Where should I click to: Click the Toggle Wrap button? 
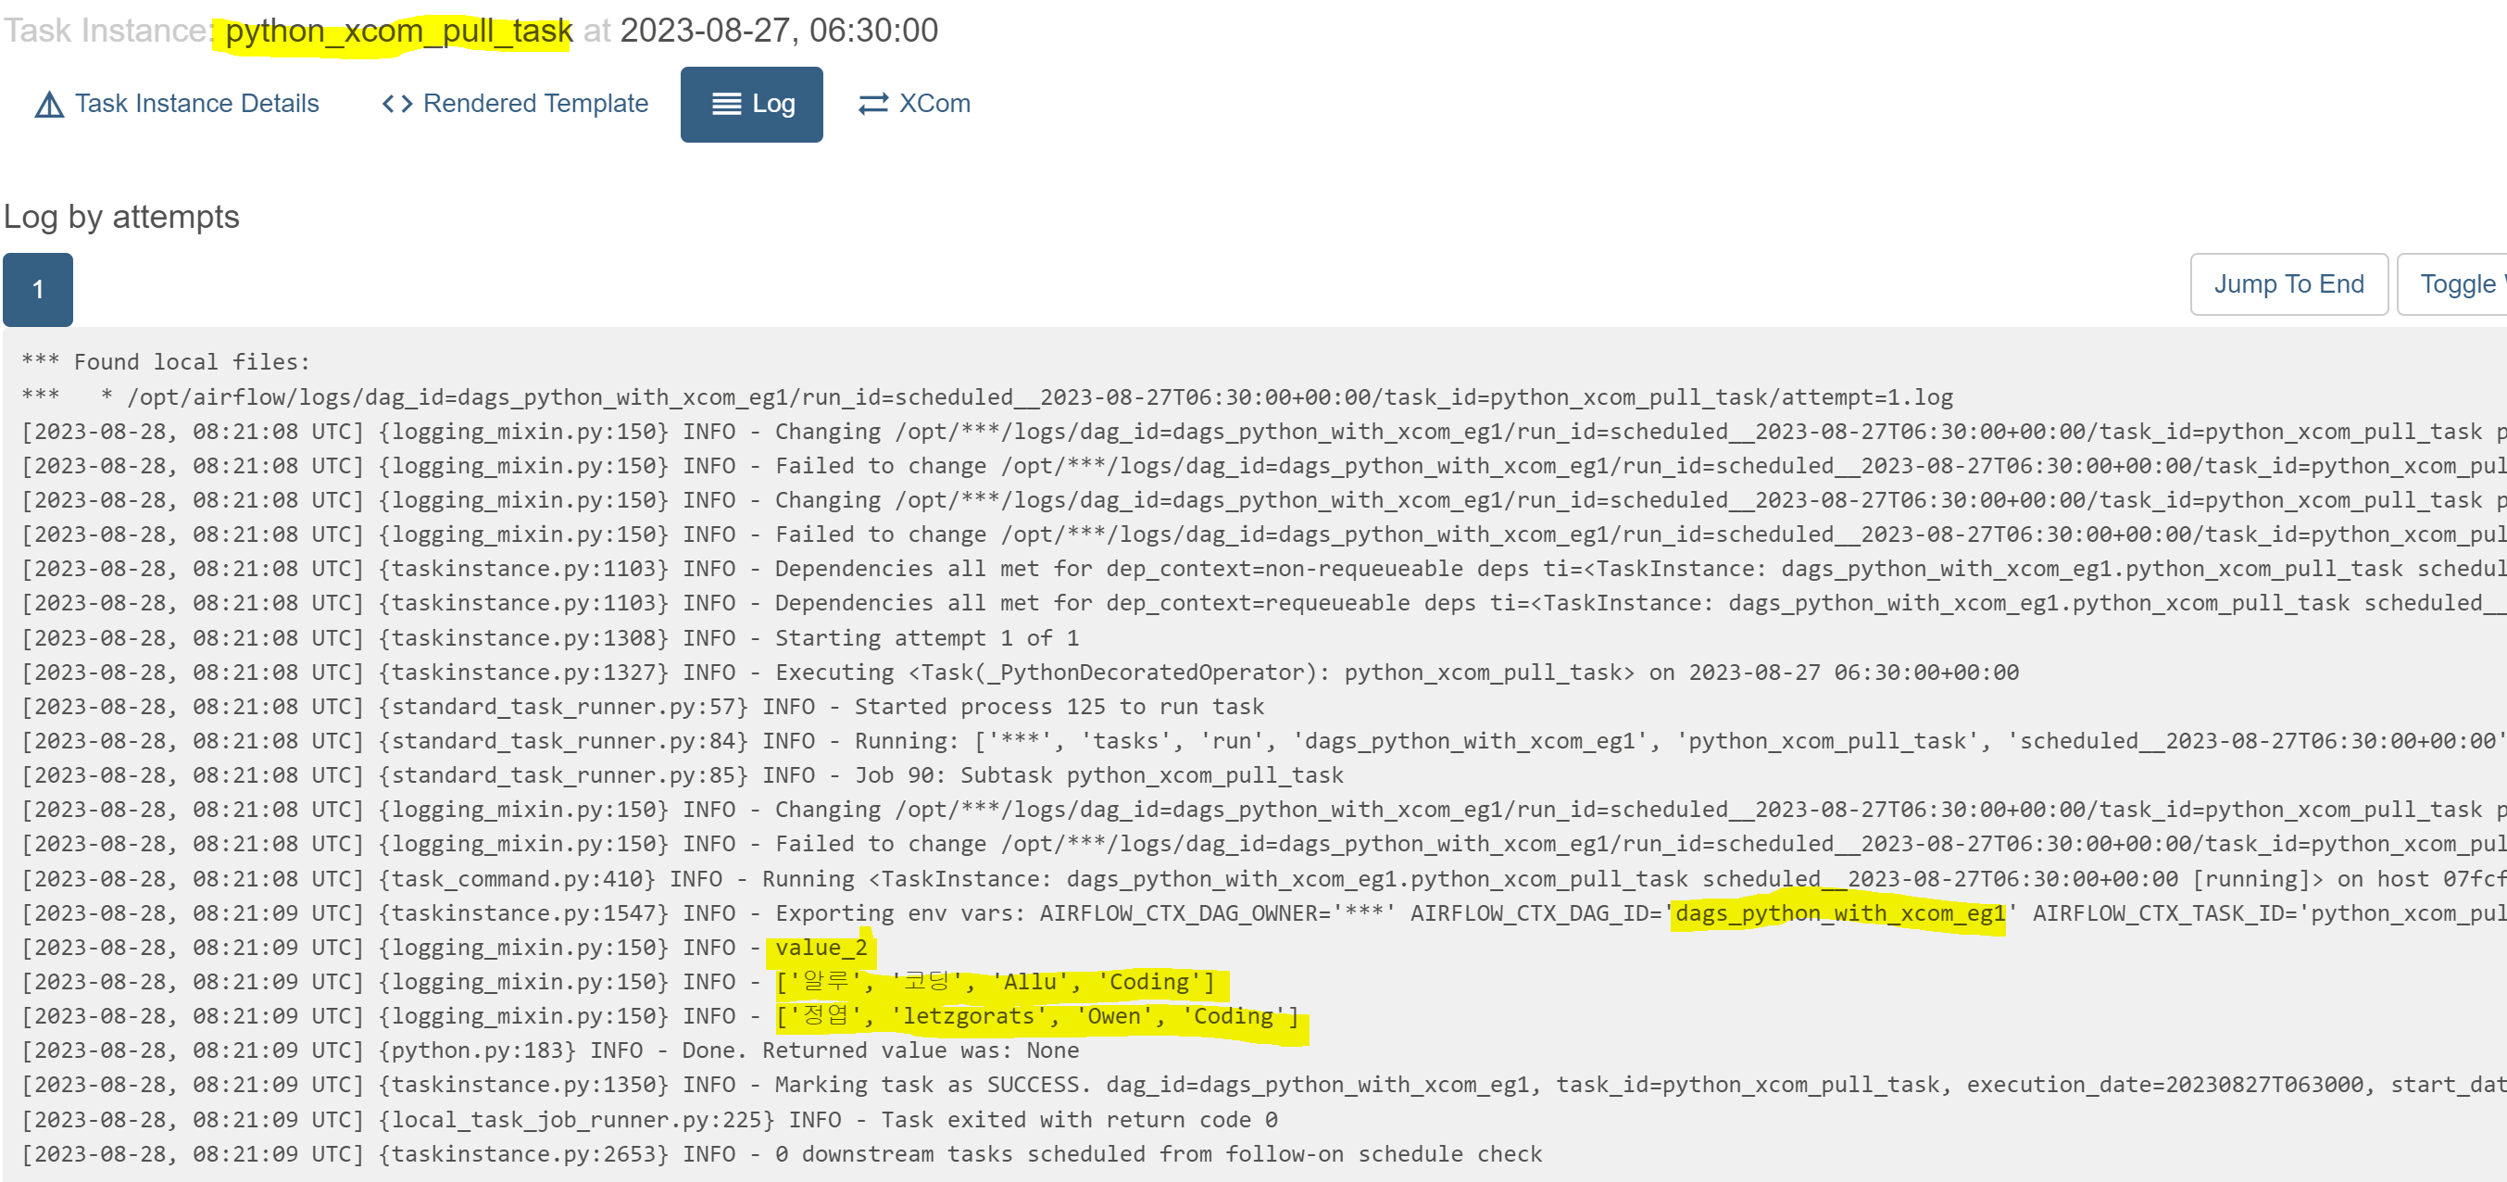click(2456, 284)
